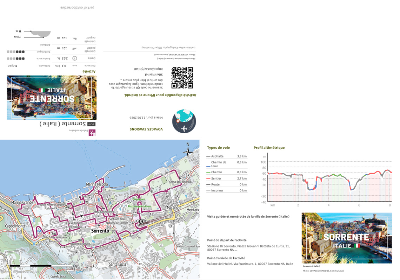Click the Capodimonte map label
This screenshot has height=280, width=400.
click(x=15, y=226)
